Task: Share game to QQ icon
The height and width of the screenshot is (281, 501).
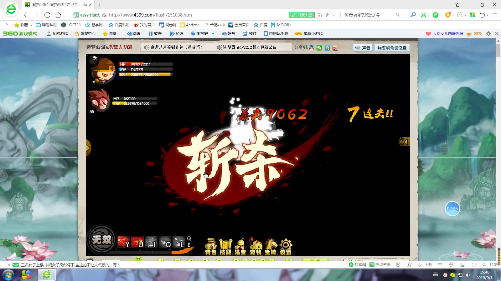Action: tap(311, 47)
